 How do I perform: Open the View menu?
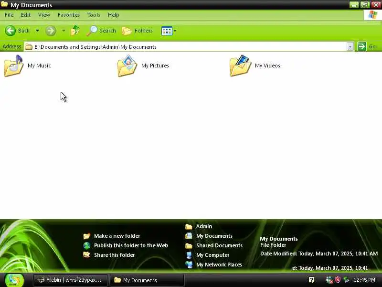click(x=44, y=15)
